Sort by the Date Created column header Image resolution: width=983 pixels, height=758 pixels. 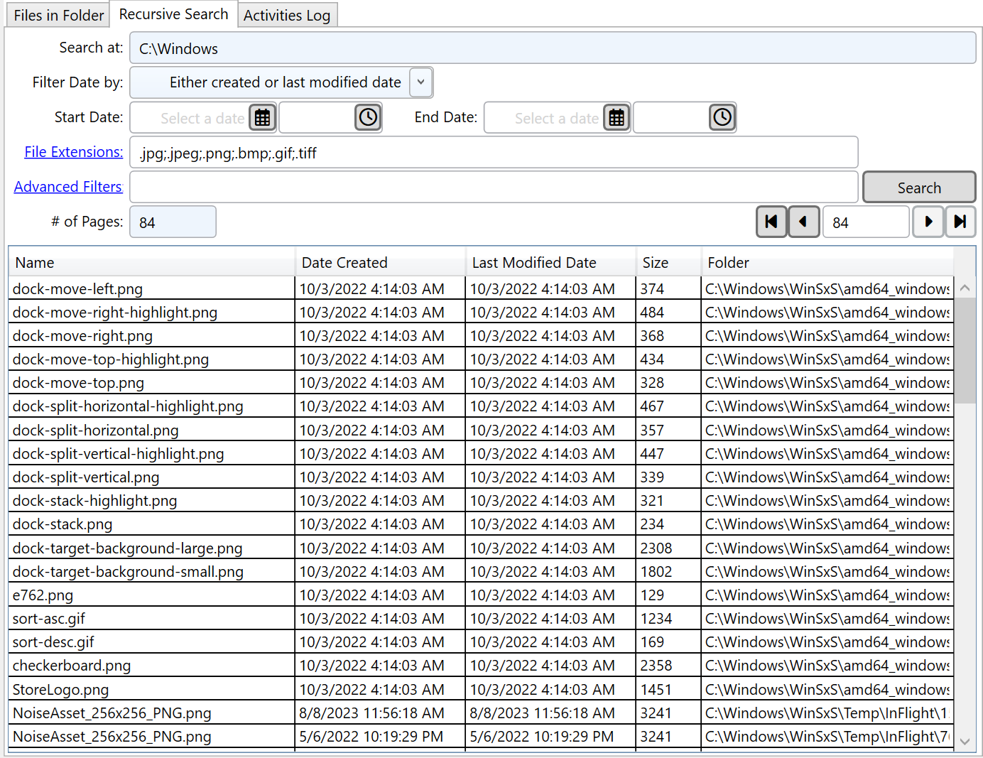380,262
